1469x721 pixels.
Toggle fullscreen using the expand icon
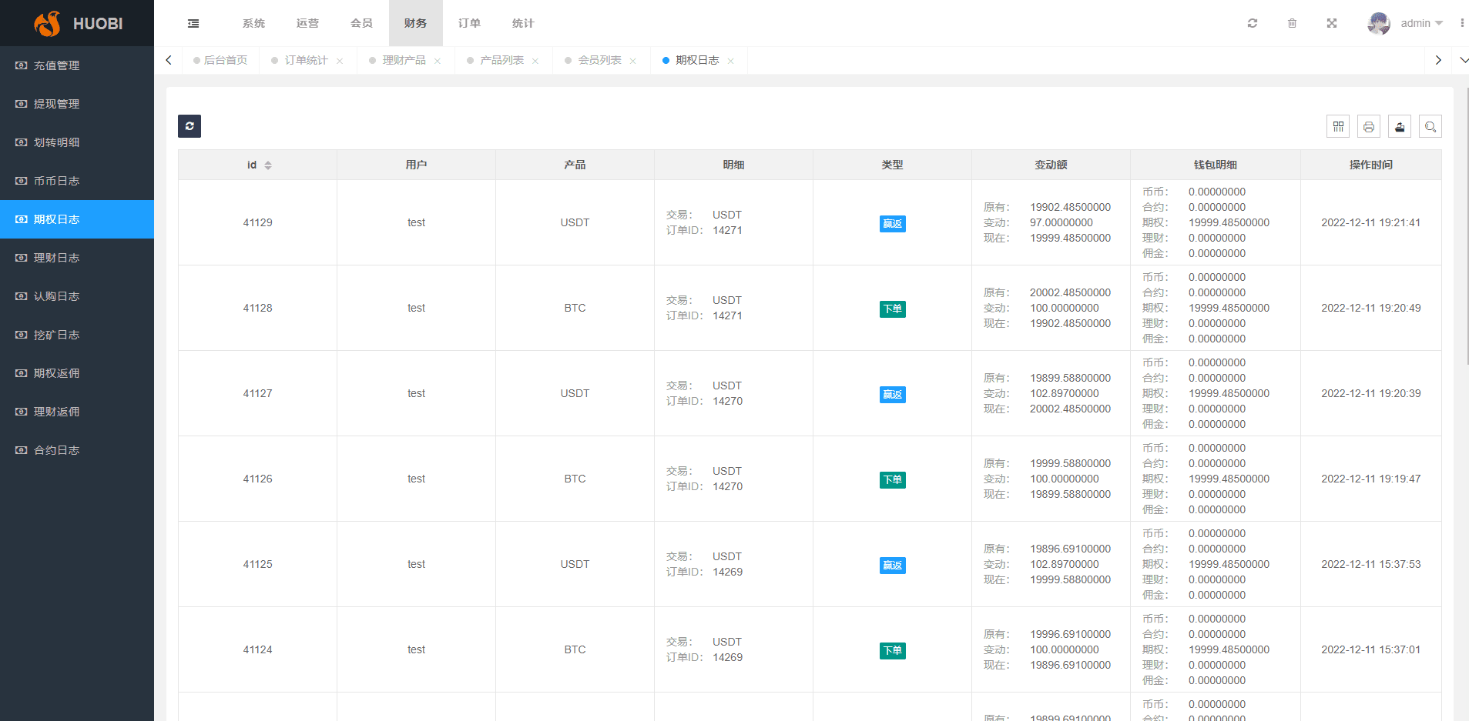point(1332,23)
